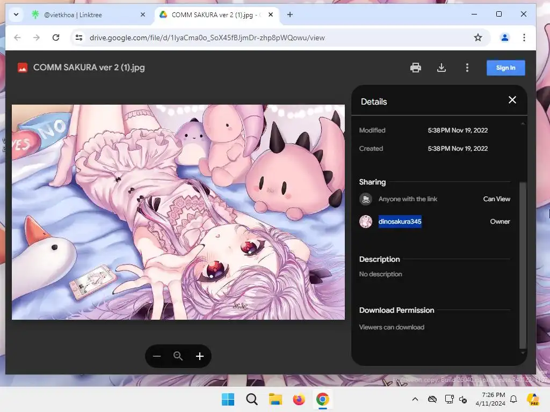Download the file with the download arrow icon
Viewport: 550px width, 412px height.
coord(442,68)
